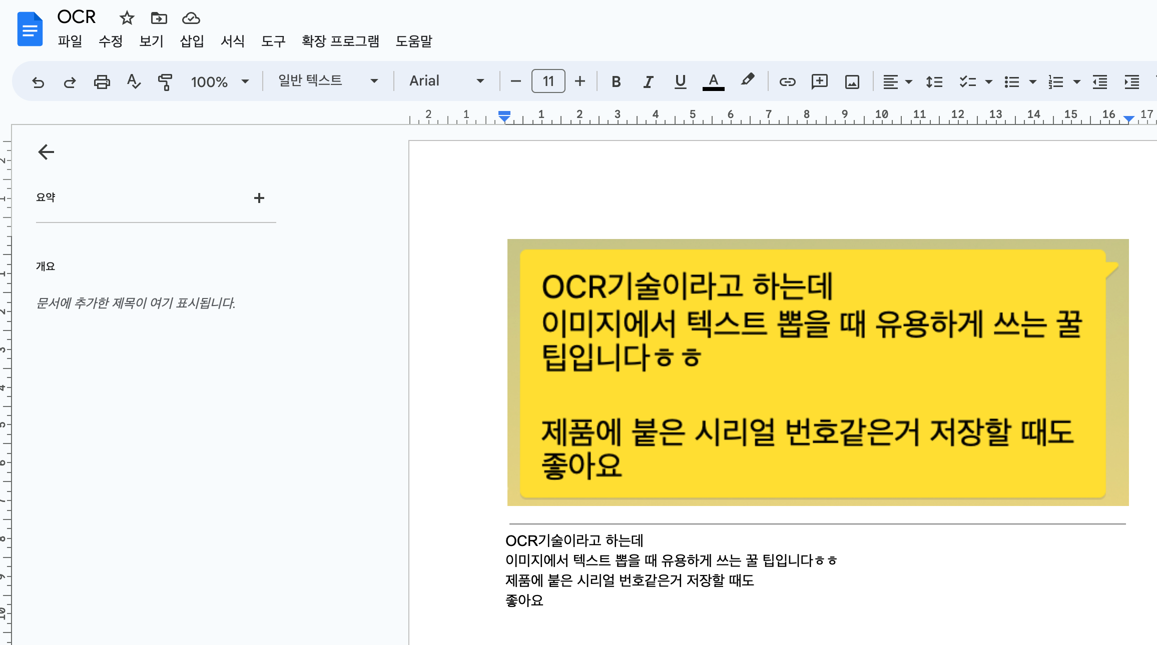Open the text color picker
The height and width of the screenshot is (645, 1157).
click(x=713, y=82)
